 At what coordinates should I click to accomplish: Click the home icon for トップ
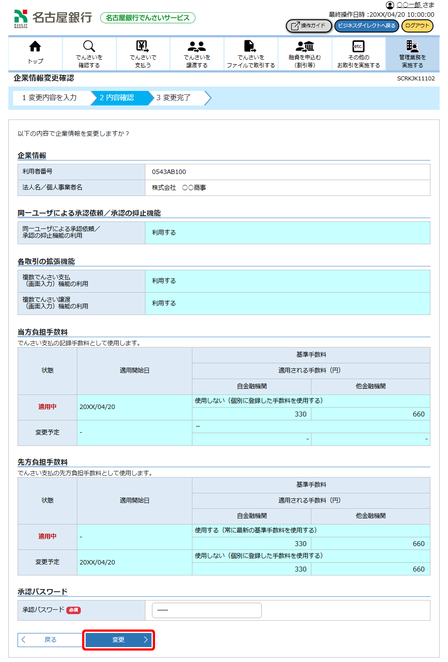35,47
